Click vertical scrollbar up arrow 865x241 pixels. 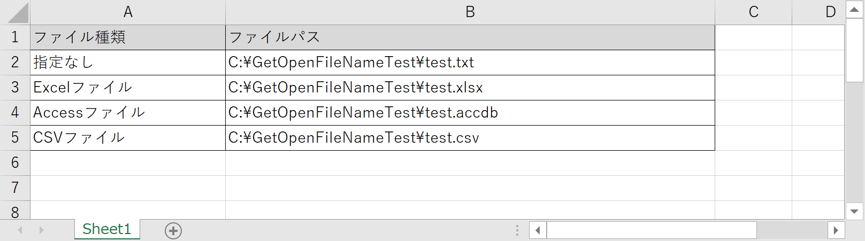(854, 10)
